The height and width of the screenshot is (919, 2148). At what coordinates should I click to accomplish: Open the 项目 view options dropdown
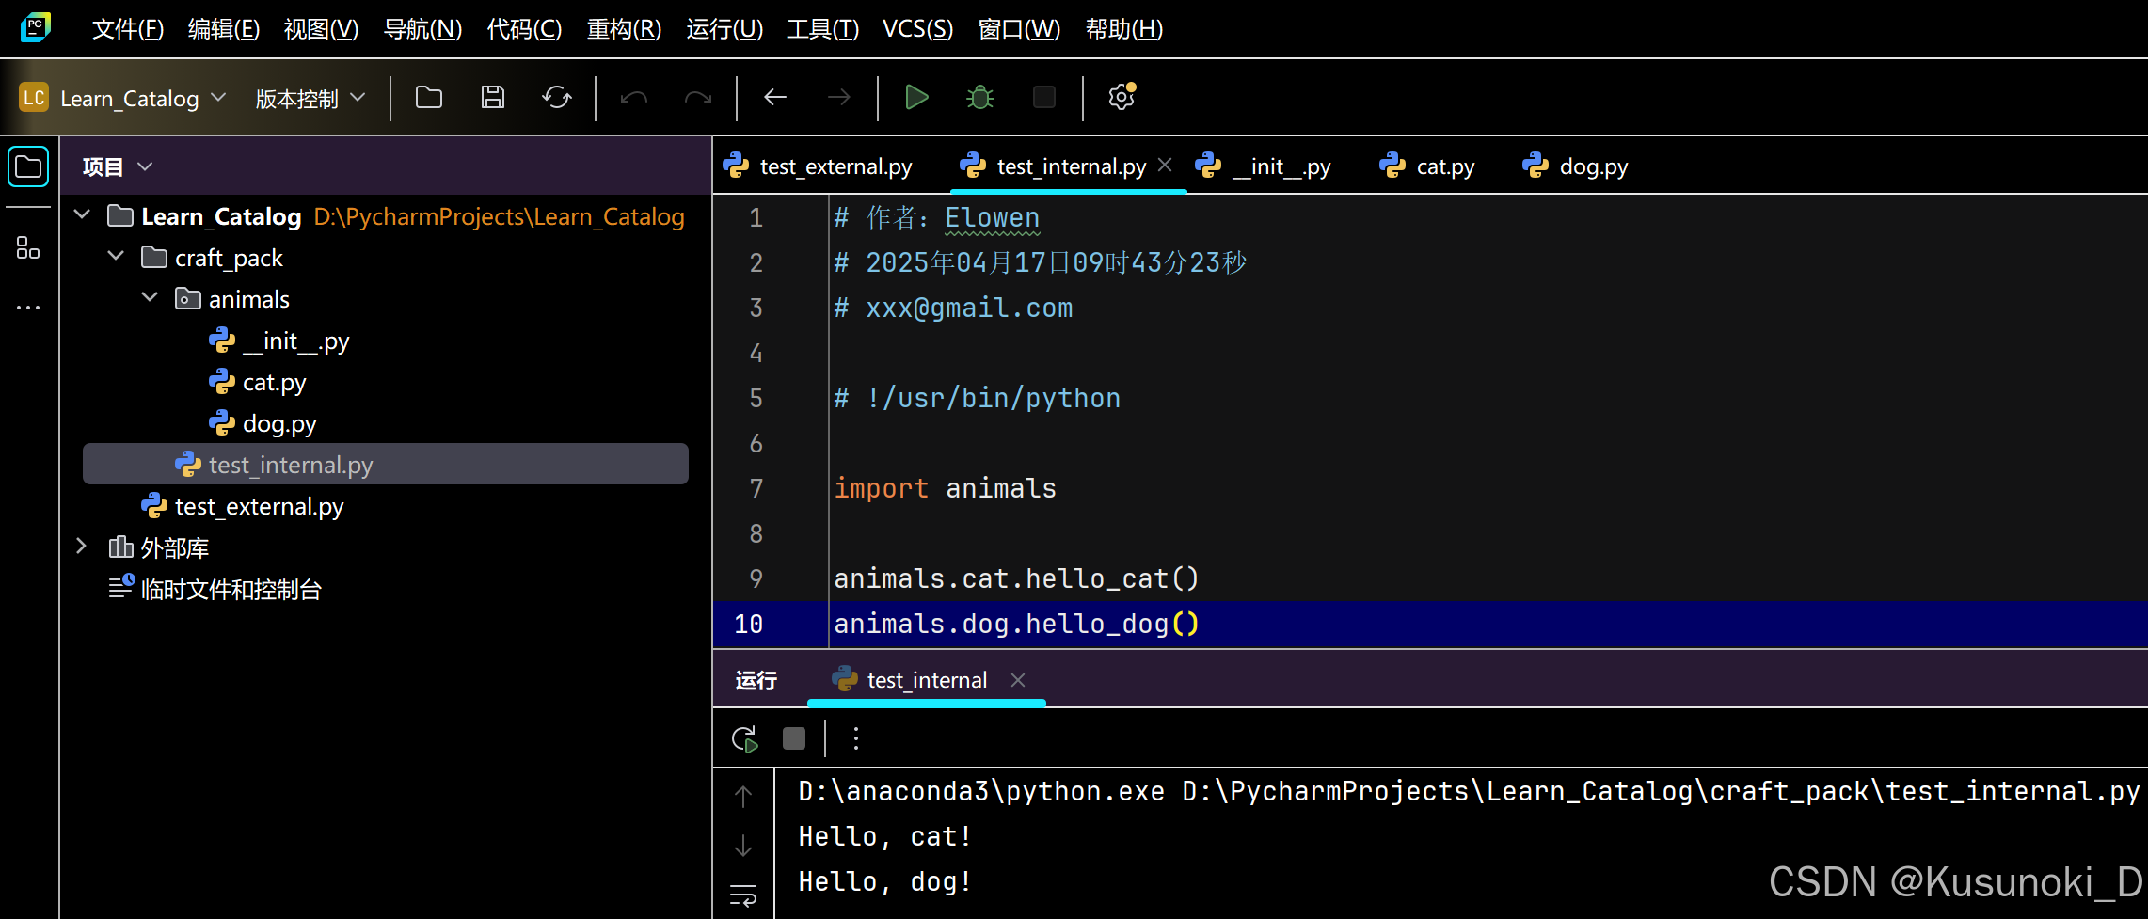pyautogui.click(x=145, y=166)
